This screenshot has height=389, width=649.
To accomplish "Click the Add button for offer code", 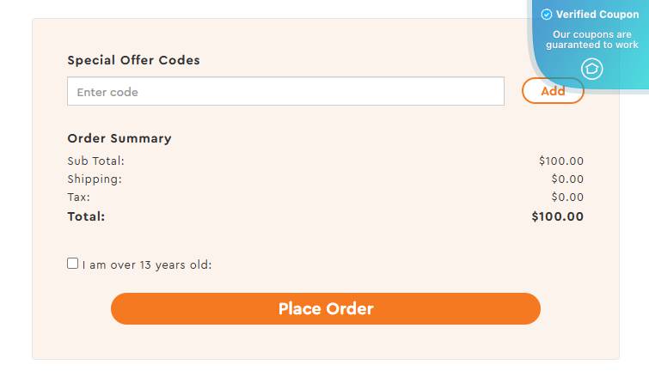I will tap(553, 90).
